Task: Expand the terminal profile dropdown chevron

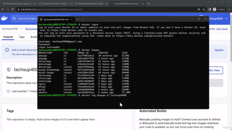Action: (x=83, y=19)
